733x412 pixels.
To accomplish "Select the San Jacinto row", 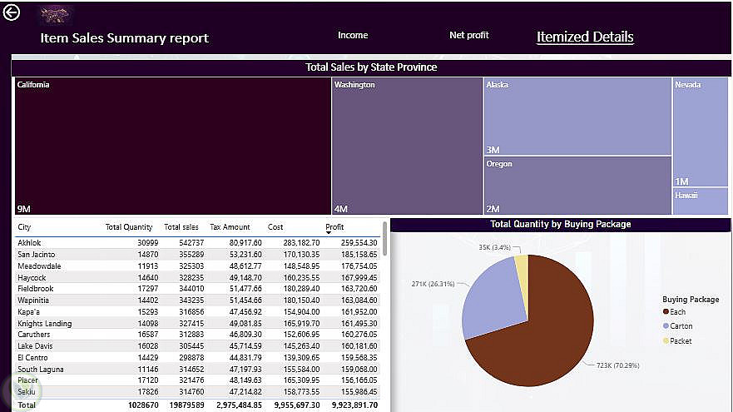I will point(197,255).
